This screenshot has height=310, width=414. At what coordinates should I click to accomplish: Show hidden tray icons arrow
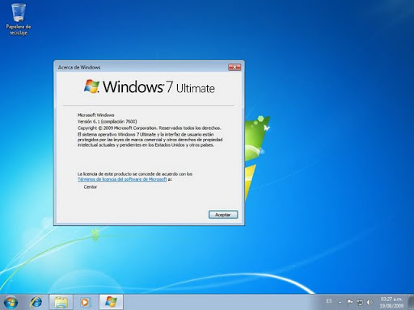340,303
